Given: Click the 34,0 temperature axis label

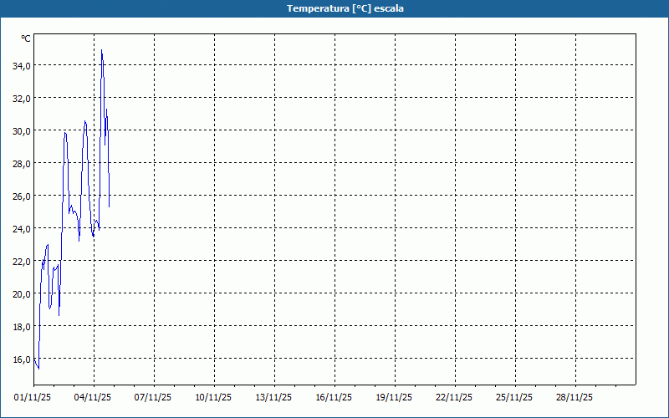Looking at the screenshot, I should click(x=22, y=65).
